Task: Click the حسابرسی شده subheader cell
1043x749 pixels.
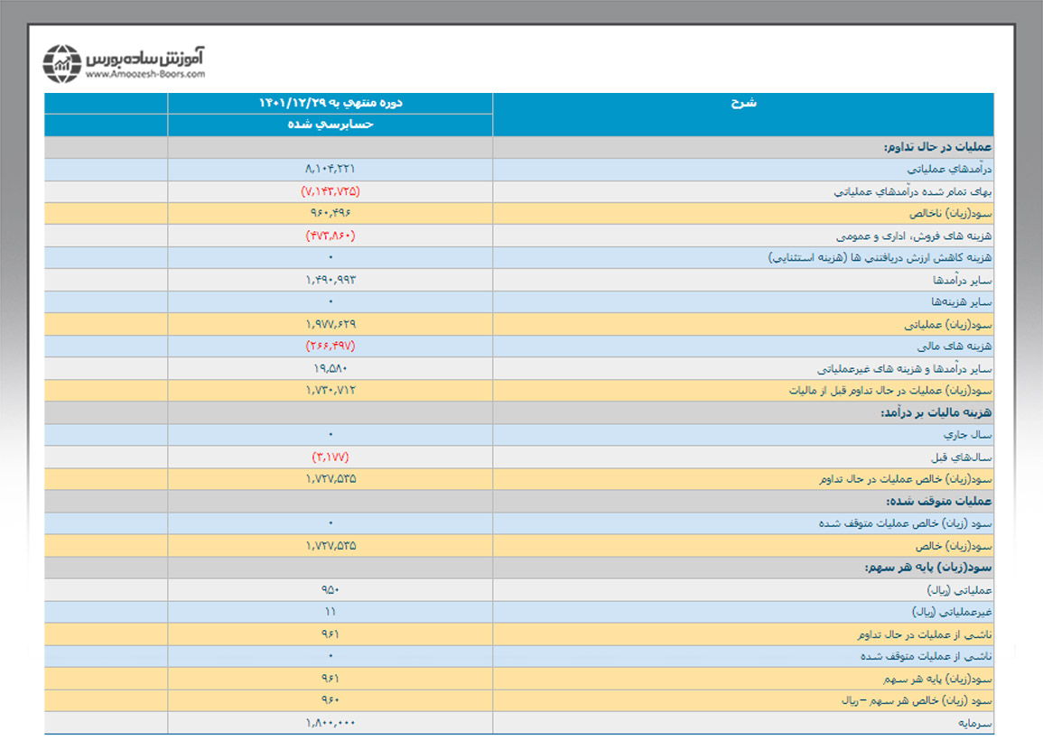Action: pyautogui.click(x=331, y=125)
